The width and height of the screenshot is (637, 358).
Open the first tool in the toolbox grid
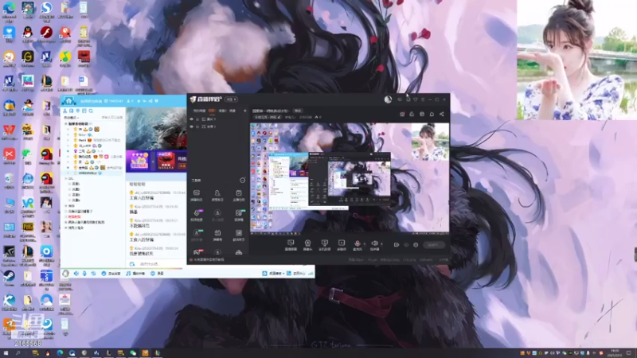(x=196, y=195)
